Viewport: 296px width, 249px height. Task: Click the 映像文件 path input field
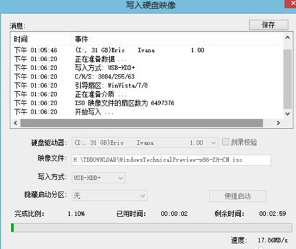click(x=171, y=160)
